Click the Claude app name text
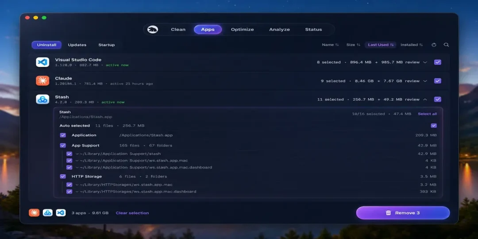478x239 pixels. tap(63, 78)
